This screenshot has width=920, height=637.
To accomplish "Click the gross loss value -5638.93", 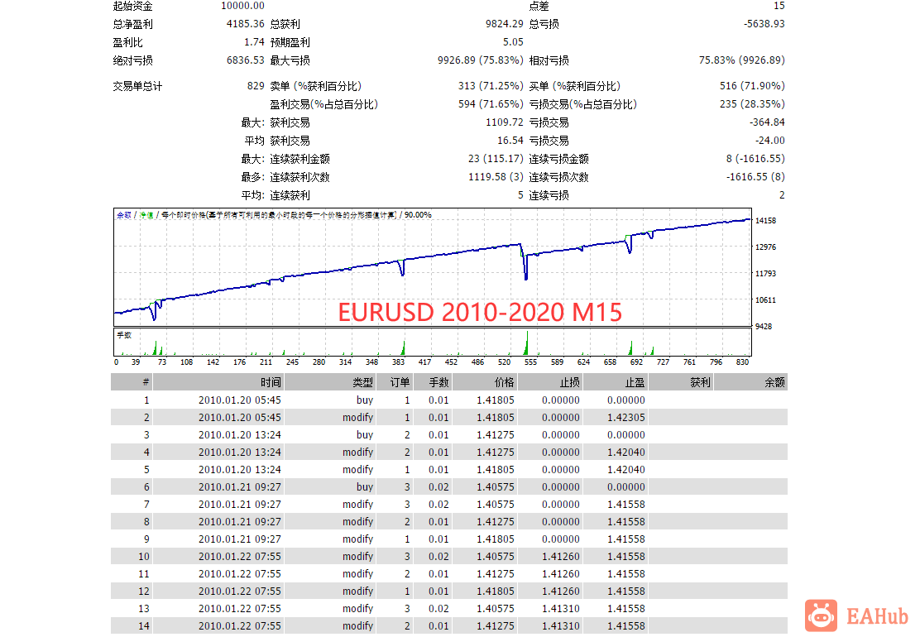I will coord(764,24).
